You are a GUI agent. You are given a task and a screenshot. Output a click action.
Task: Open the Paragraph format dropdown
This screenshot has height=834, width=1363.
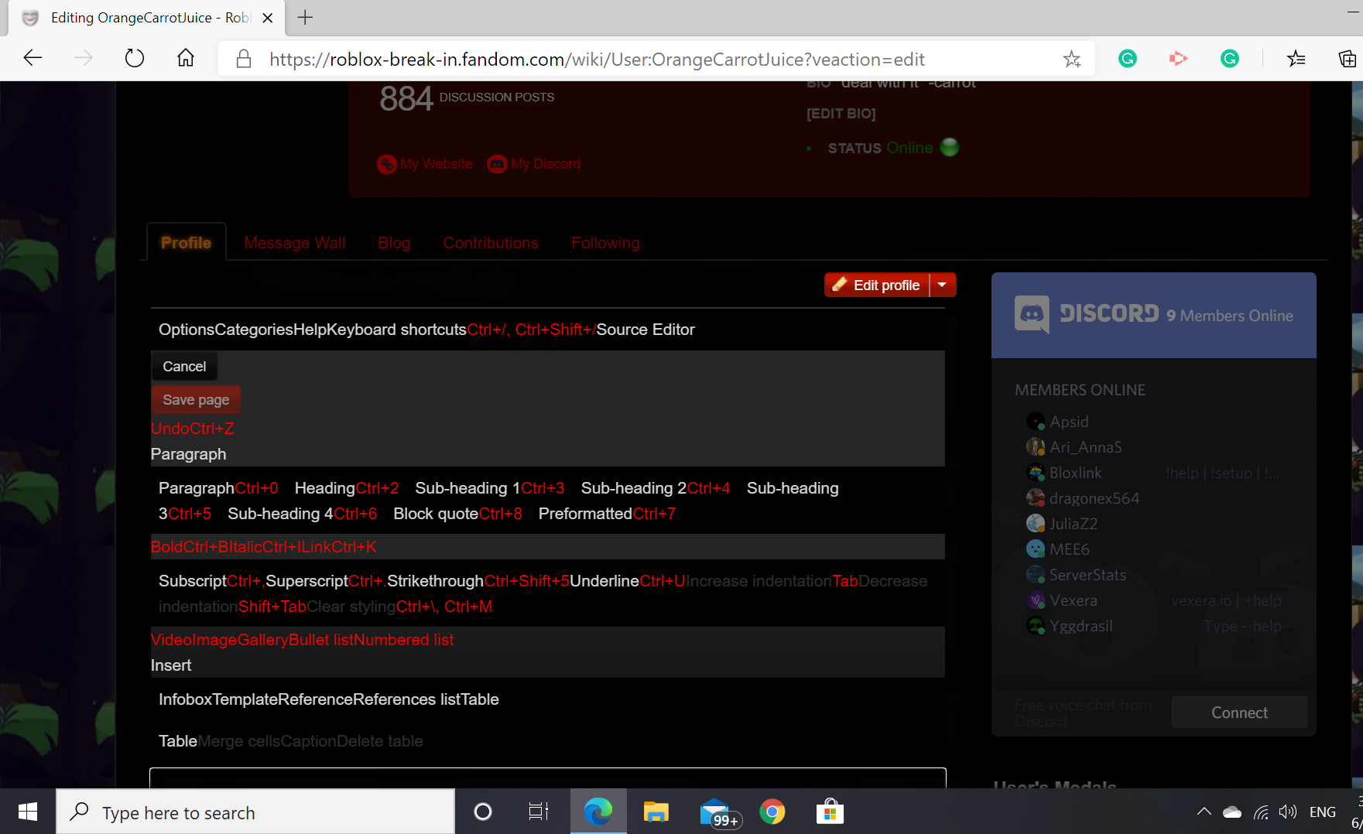tap(188, 454)
